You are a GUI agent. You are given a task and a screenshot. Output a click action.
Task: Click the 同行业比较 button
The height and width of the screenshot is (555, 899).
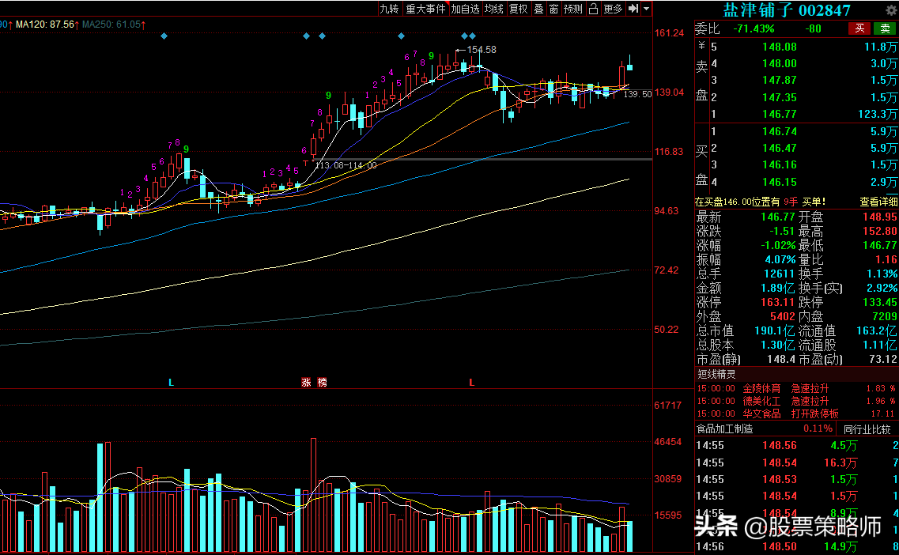point(867,429)
